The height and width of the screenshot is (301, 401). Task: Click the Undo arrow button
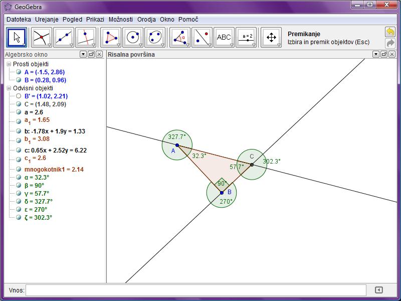point(390,32)
